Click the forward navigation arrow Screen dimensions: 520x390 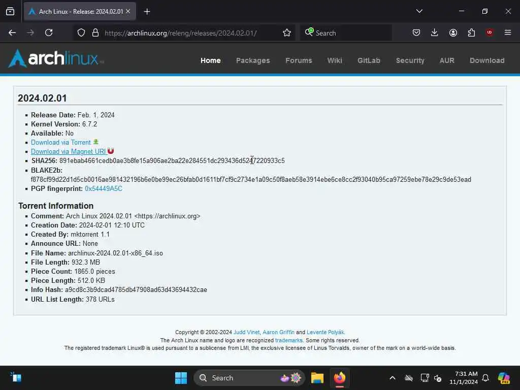(x=30, y=32)
